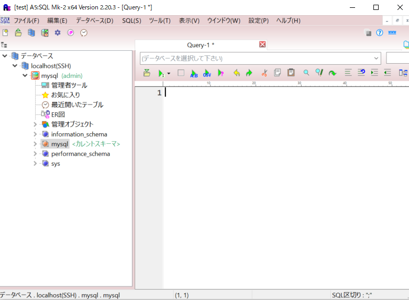Open the ウインドウ(W) menu
409x300 pixels.
tap(224, 20)
